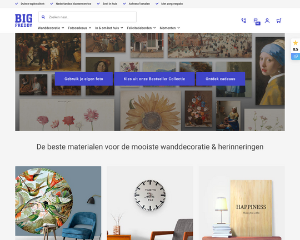The width and height of the screenshot is (300, 240).
Task: Click the Milkmaid painting in banner
Action: (228, 116)
